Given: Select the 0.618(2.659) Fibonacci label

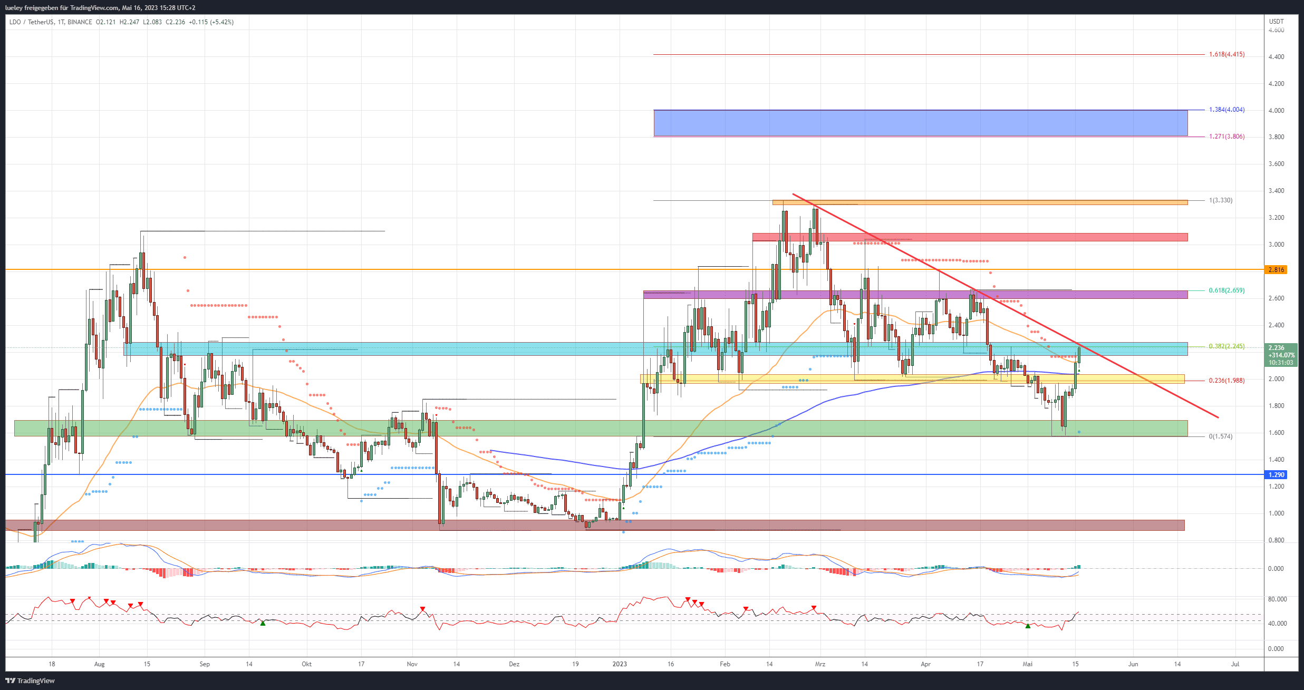Looking at the screenshot, I should pos(1226,290).
